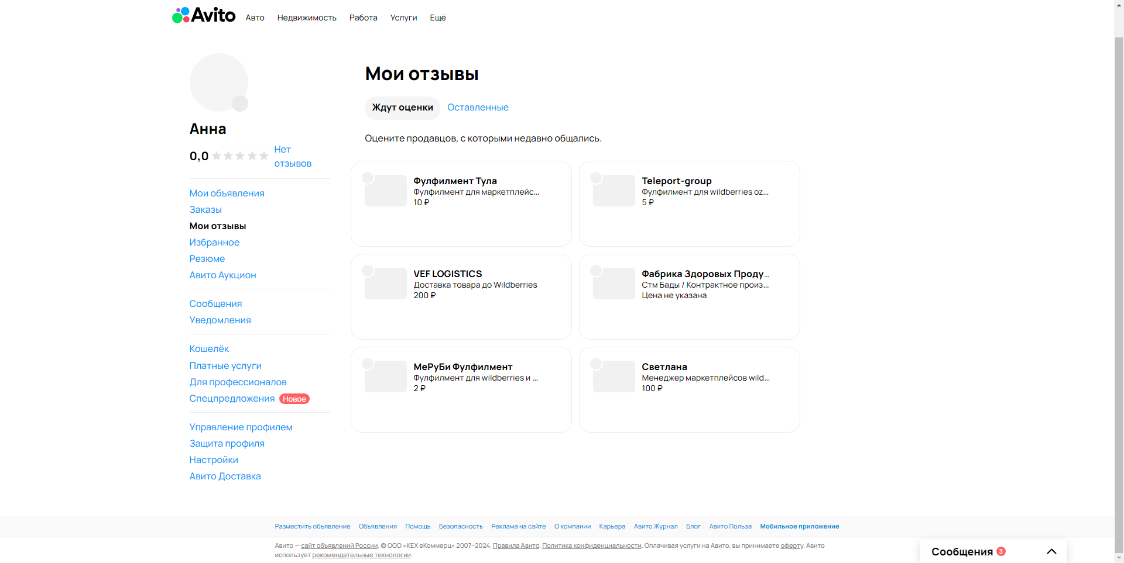Open the Услуги category
The height and width of the screenshot is (563, 1124).
tap(404, 18)
